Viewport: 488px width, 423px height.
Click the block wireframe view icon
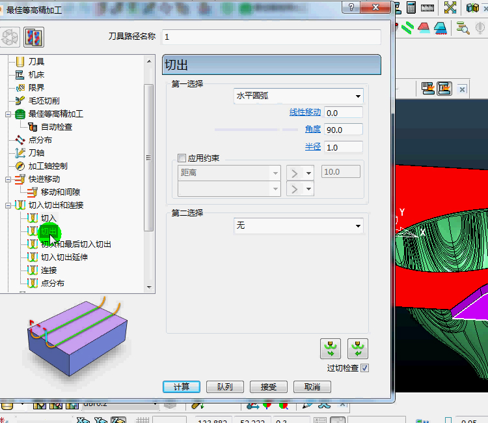tap(472, 8)
